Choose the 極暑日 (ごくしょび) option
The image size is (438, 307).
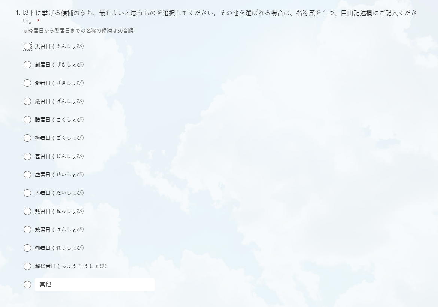coord(27,138)
